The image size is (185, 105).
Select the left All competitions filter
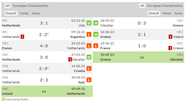[8, 6]
